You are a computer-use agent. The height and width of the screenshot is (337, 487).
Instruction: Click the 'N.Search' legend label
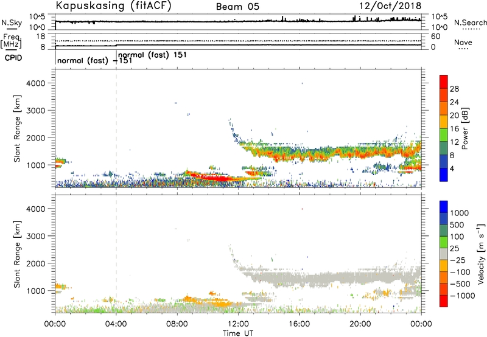470,23
